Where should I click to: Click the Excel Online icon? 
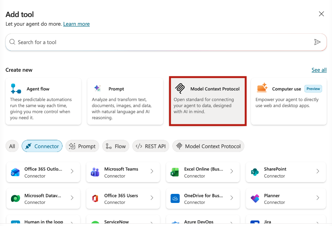pos(175,172)
